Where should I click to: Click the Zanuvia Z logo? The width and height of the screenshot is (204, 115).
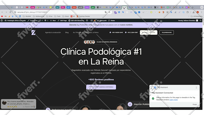pyautogui.click(x=33, y=32)
